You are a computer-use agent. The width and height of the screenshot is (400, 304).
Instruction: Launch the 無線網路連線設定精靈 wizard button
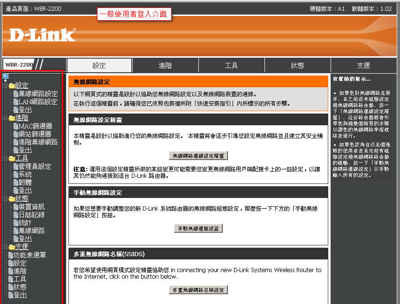point(198,156)
